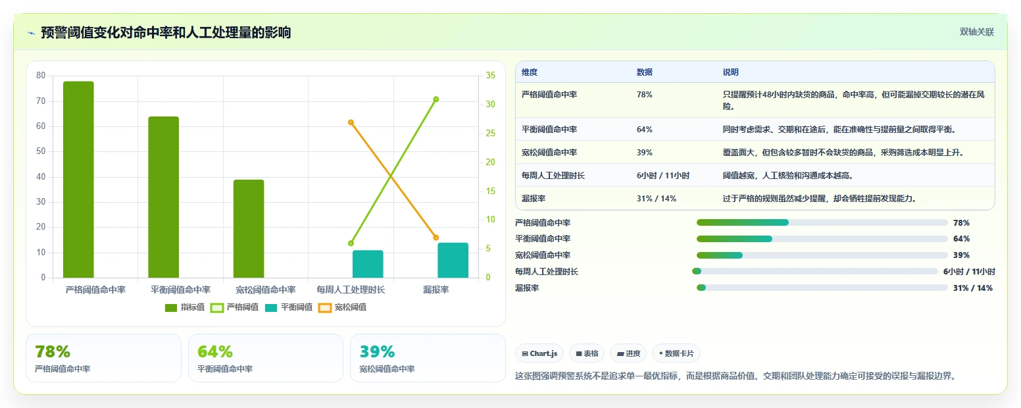The height and width of the screenshot is (408, 1021).
Task: Click the 64% cell in the table
Action: [645, 130]
